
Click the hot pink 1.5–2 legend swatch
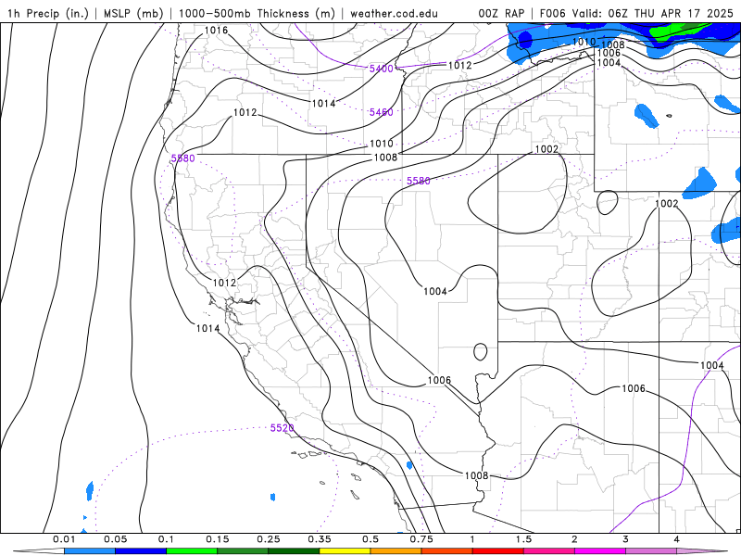549,551
